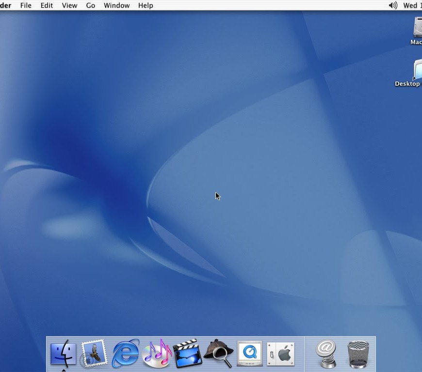The width and height of the screenshot is (422, 372).
Task: Select the Desktop folder icon on desktop
Action: pos(417,70)
